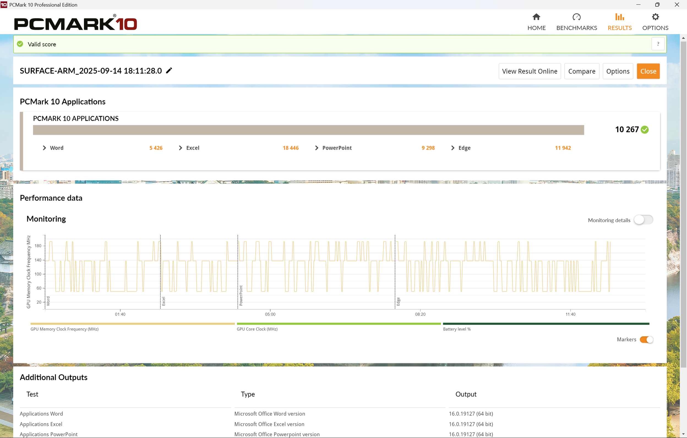Open Benchmarks via the gauge icon
Viewport: 687px width, 438px height.
(576, 17)
